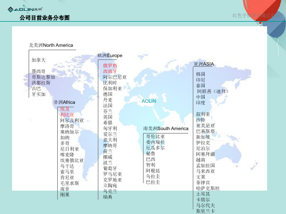This screenshot has width=286, height=214.
Task: Select the slide title 公司目前业务分布图
Action: [x=45, y=18]
